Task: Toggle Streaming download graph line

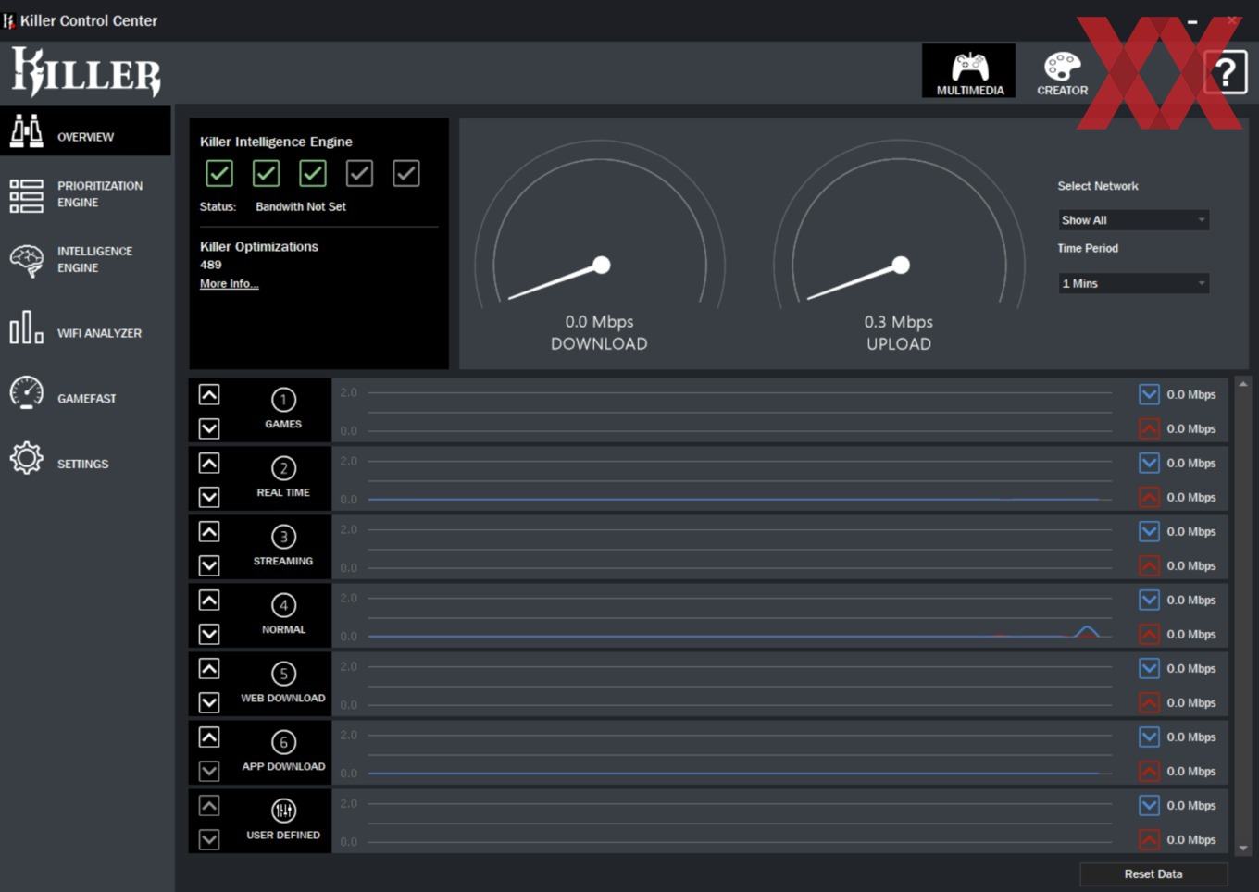Action: (1149, 531)
